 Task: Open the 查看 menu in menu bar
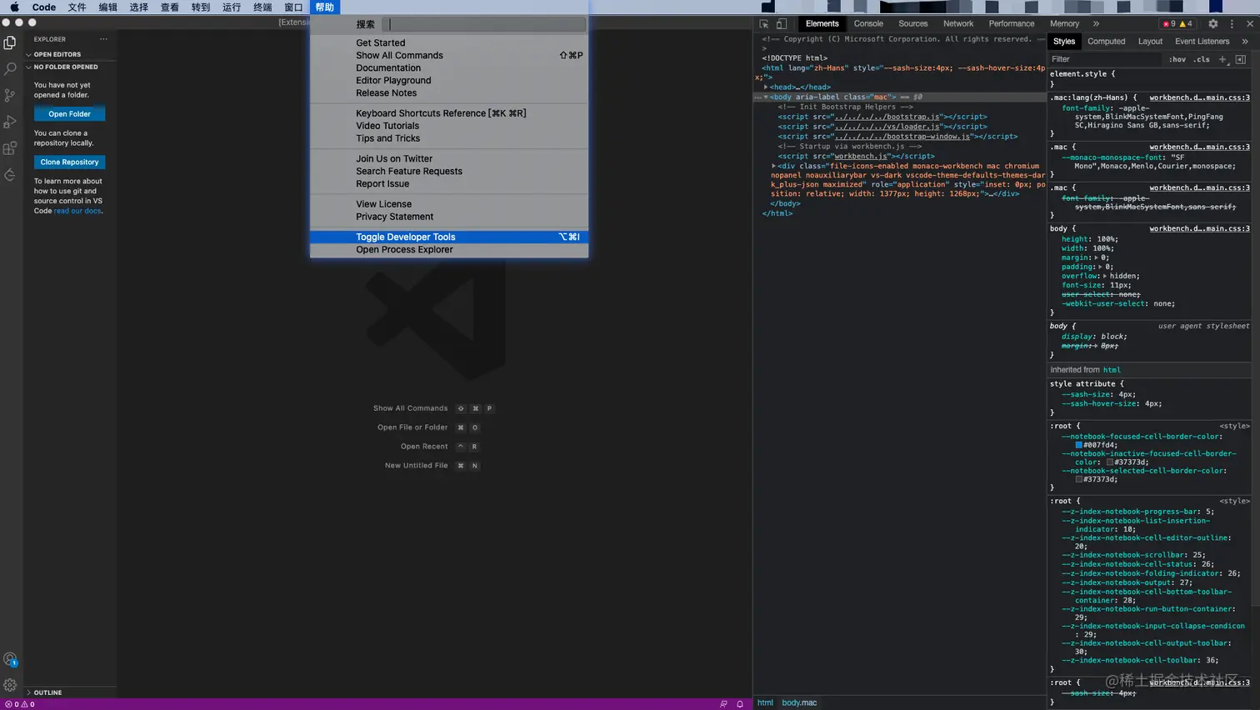click(170, 7)
